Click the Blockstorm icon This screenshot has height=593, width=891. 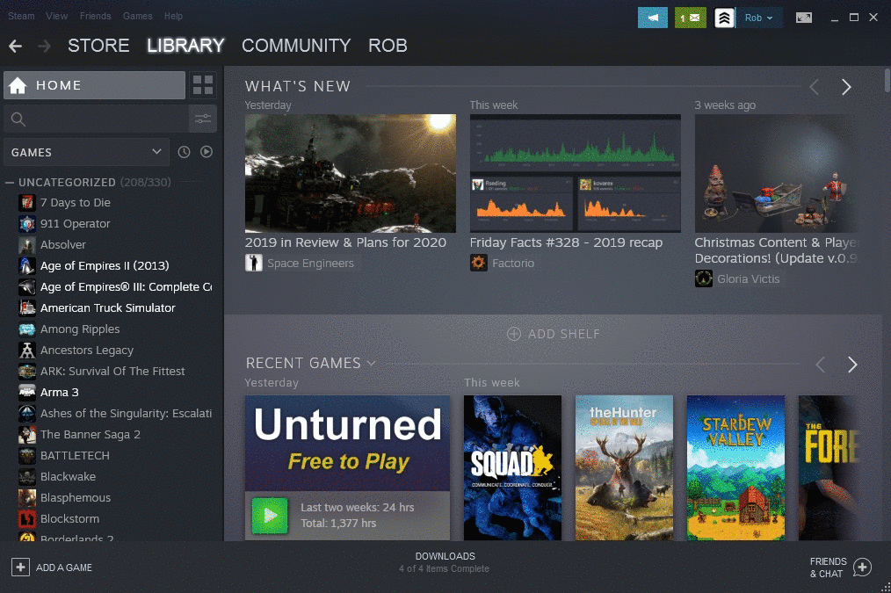[x=26, y=519]
